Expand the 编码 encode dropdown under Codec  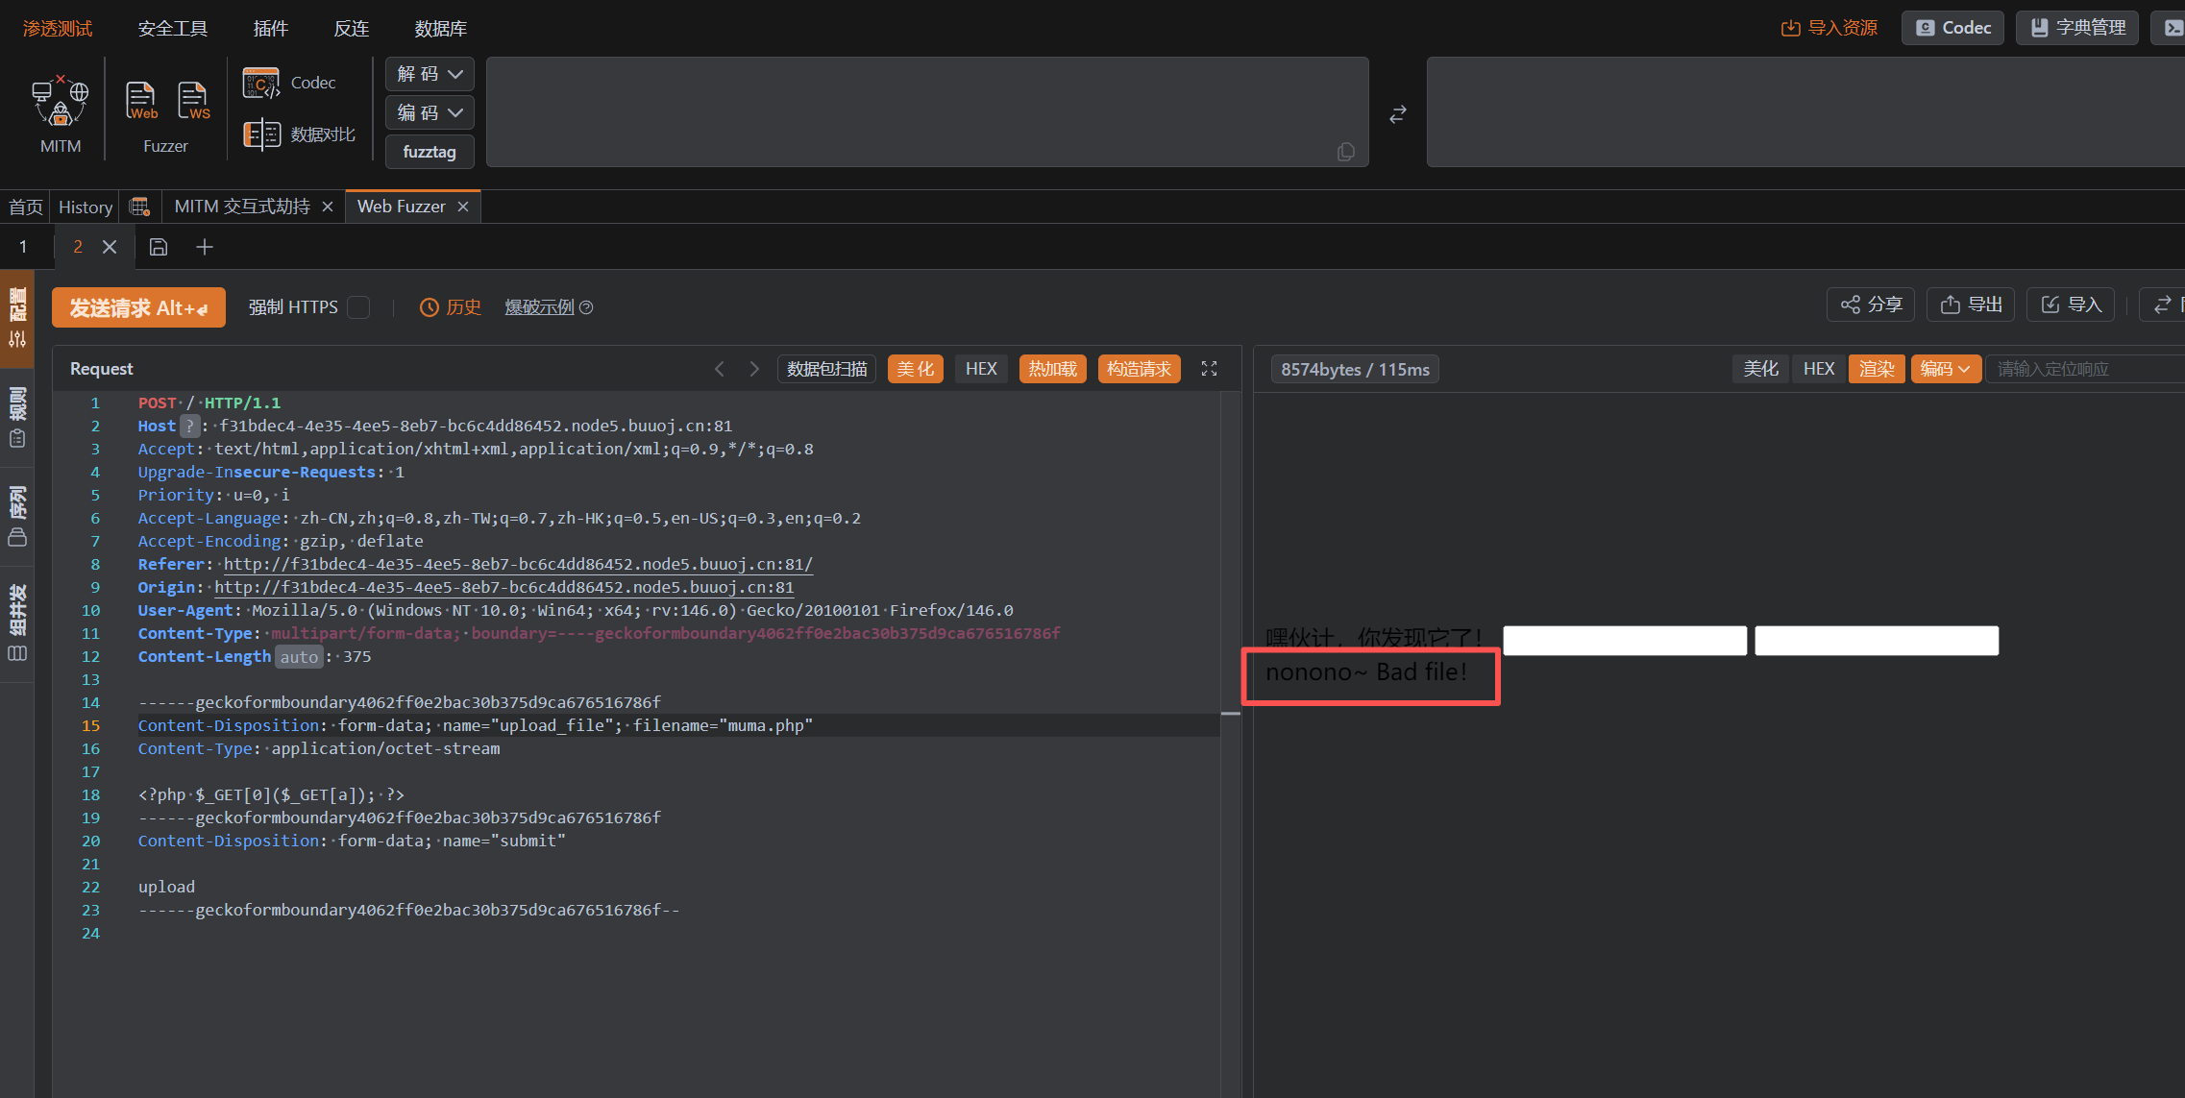(x=430, y=112)
